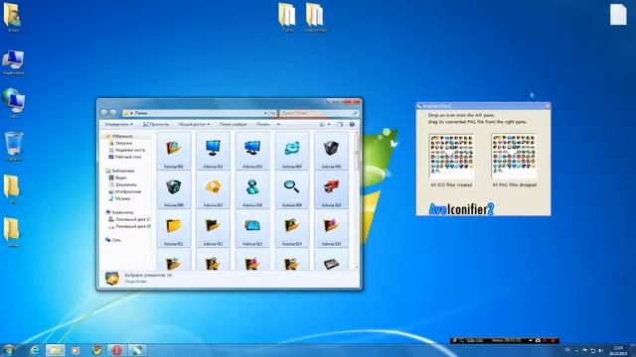636x357 pixels.
Task: Open the right folder at desktop top center
Action: point(315,17)
